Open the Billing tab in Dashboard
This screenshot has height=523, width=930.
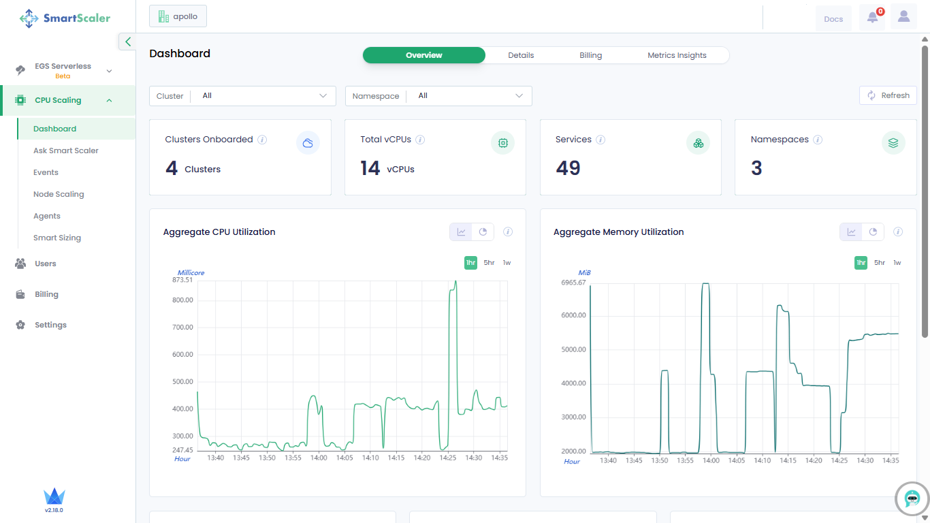(590, 55)
